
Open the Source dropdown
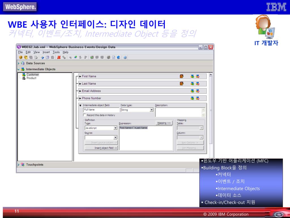[x=116, y=137]
